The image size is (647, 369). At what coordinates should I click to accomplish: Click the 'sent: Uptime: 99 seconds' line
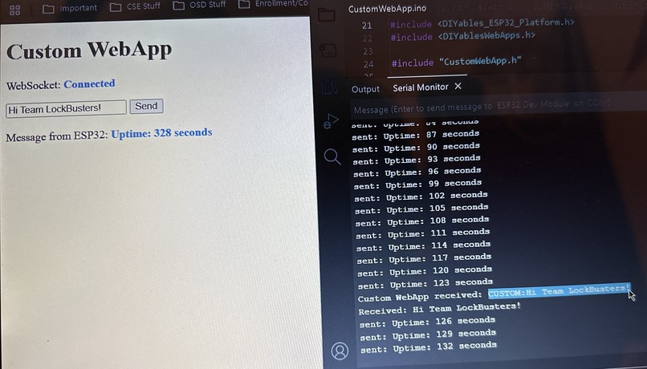[x=417, y=184]
